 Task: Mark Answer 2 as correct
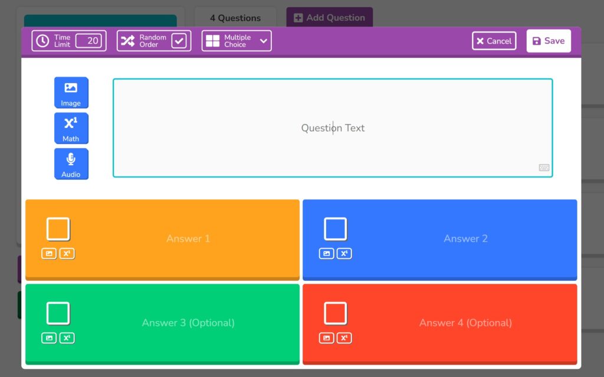(x=335, y=229)
